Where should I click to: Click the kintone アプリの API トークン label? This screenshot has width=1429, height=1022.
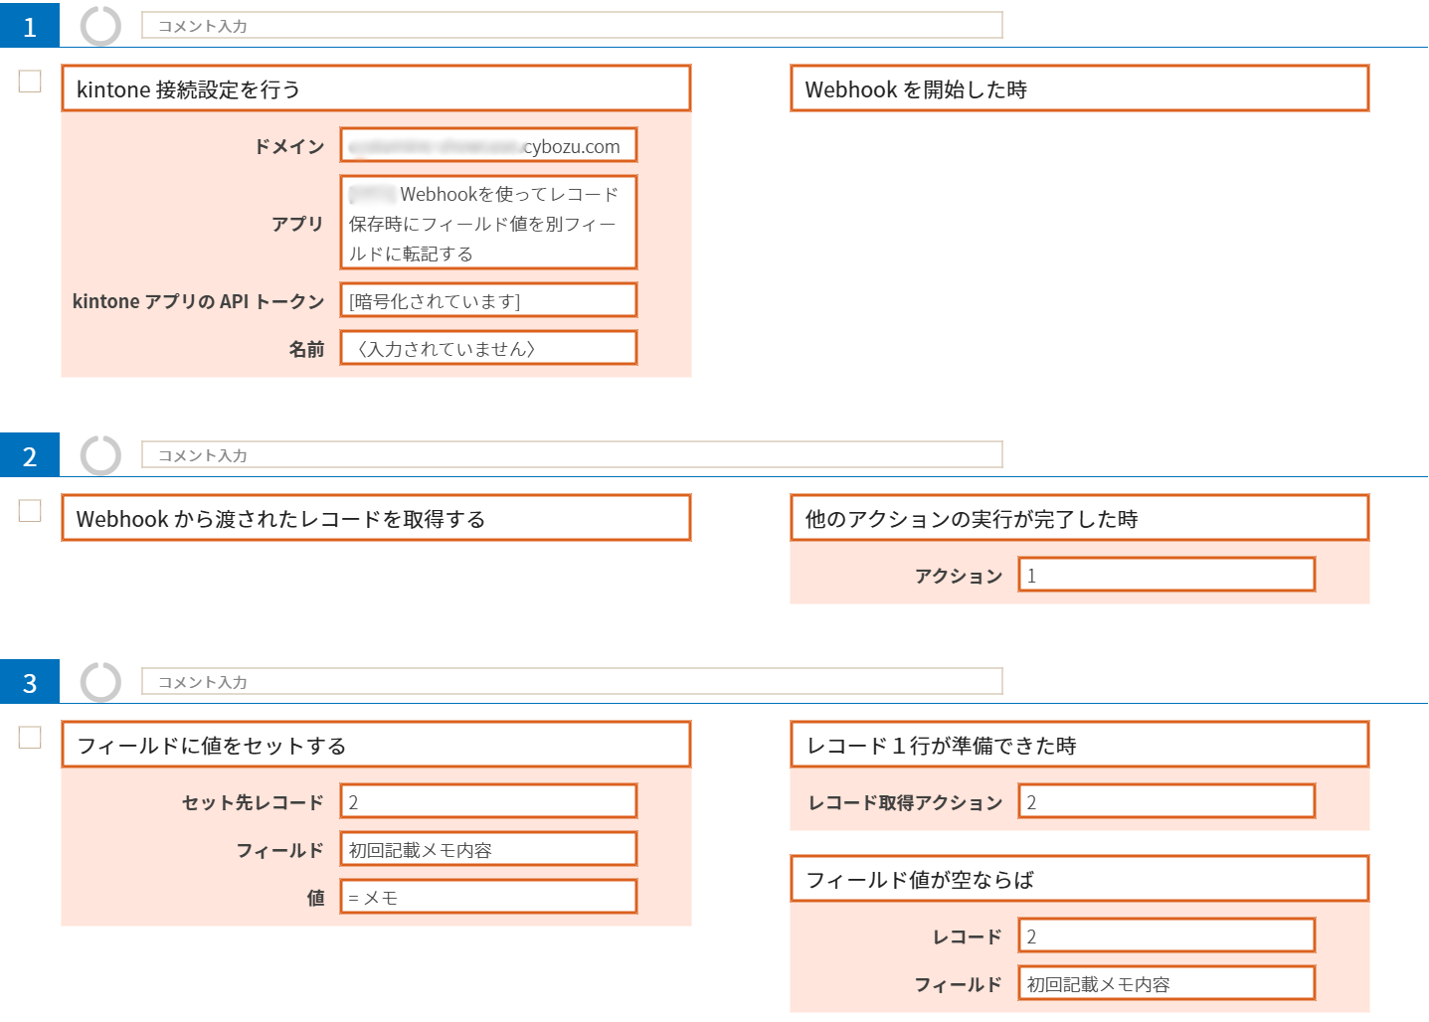199,301
